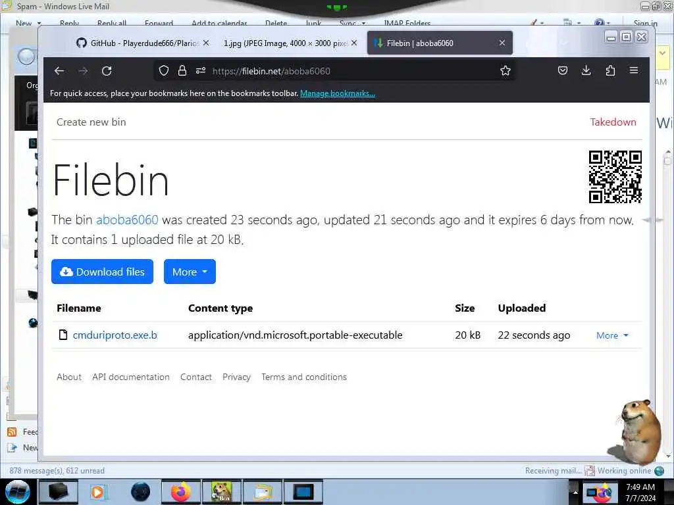
Task: Open the aboba6060 bin link
Action: coord(127,220)
